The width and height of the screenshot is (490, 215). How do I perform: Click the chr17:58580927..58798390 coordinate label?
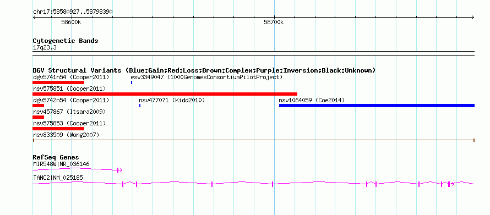[x=73, y=12]
